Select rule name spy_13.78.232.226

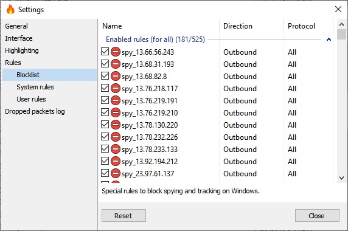(150, 137)
